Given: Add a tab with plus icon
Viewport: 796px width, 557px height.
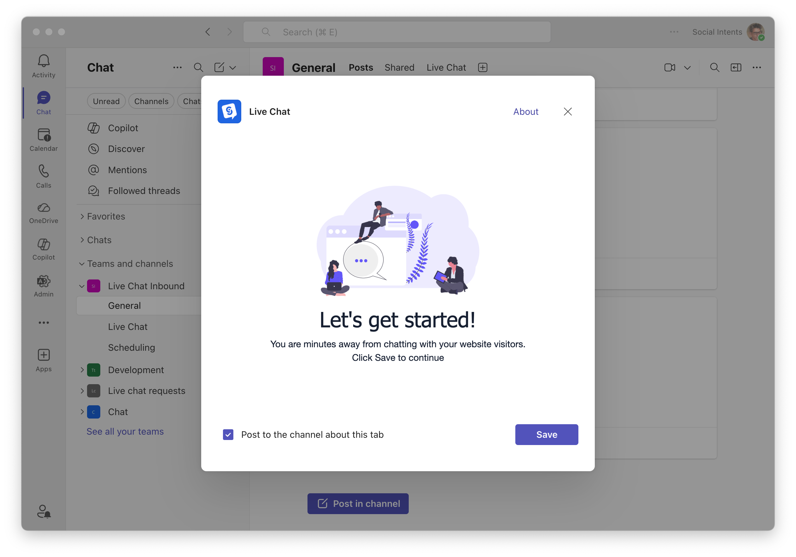Looking at the screenshot, I should tap(483, 67).
